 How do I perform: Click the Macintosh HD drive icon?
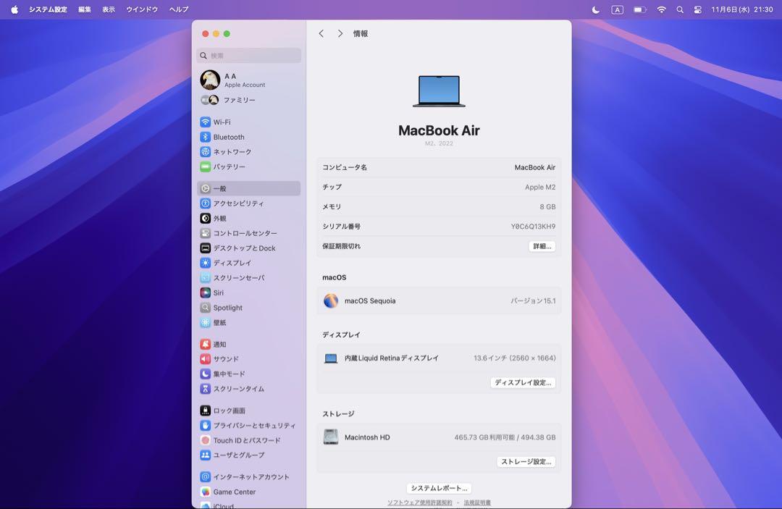coord(331,437)
